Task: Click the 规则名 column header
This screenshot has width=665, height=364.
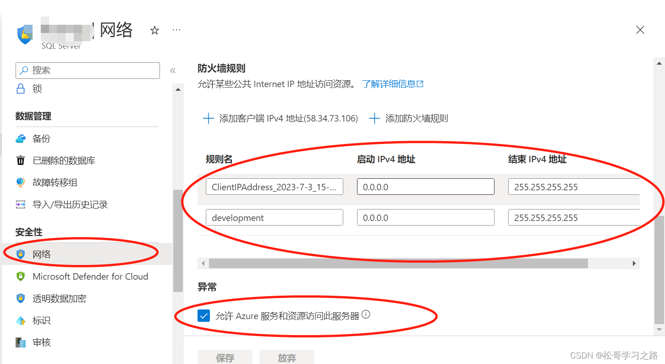Action: (220, 160)
